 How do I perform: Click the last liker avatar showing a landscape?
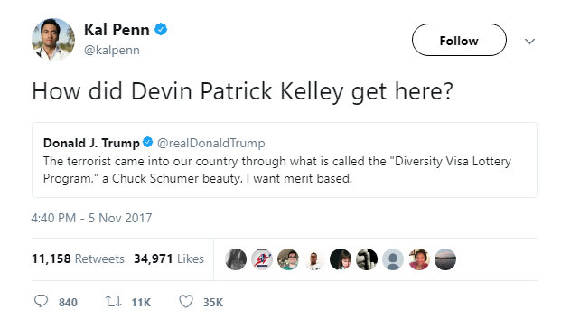coord(445,259)
